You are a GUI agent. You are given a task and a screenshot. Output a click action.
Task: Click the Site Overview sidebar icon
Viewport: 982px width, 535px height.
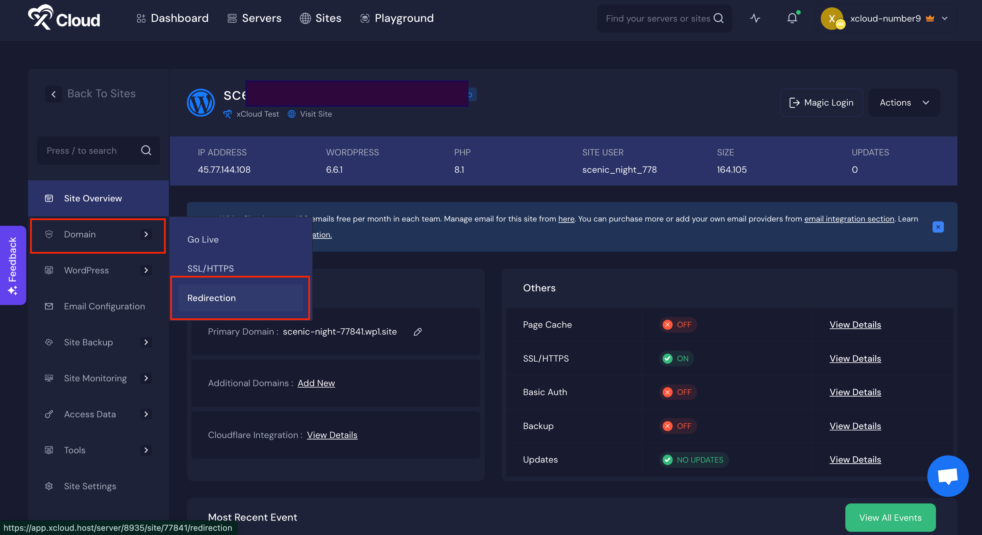click(x=49, y=198)
